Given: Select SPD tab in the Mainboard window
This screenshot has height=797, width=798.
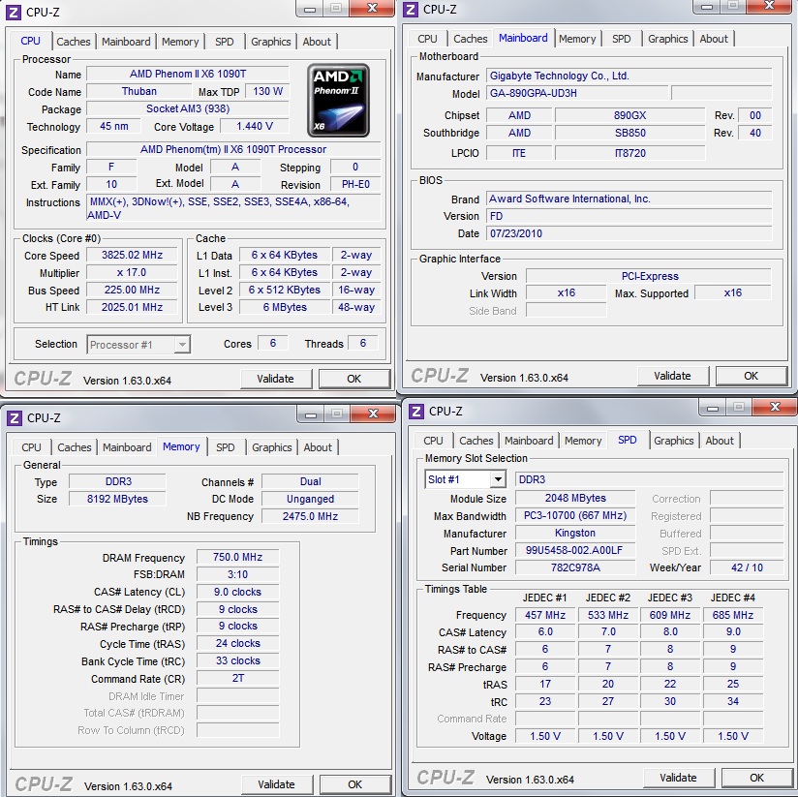Looking at the screenshot, I should (x=621, y=39).
